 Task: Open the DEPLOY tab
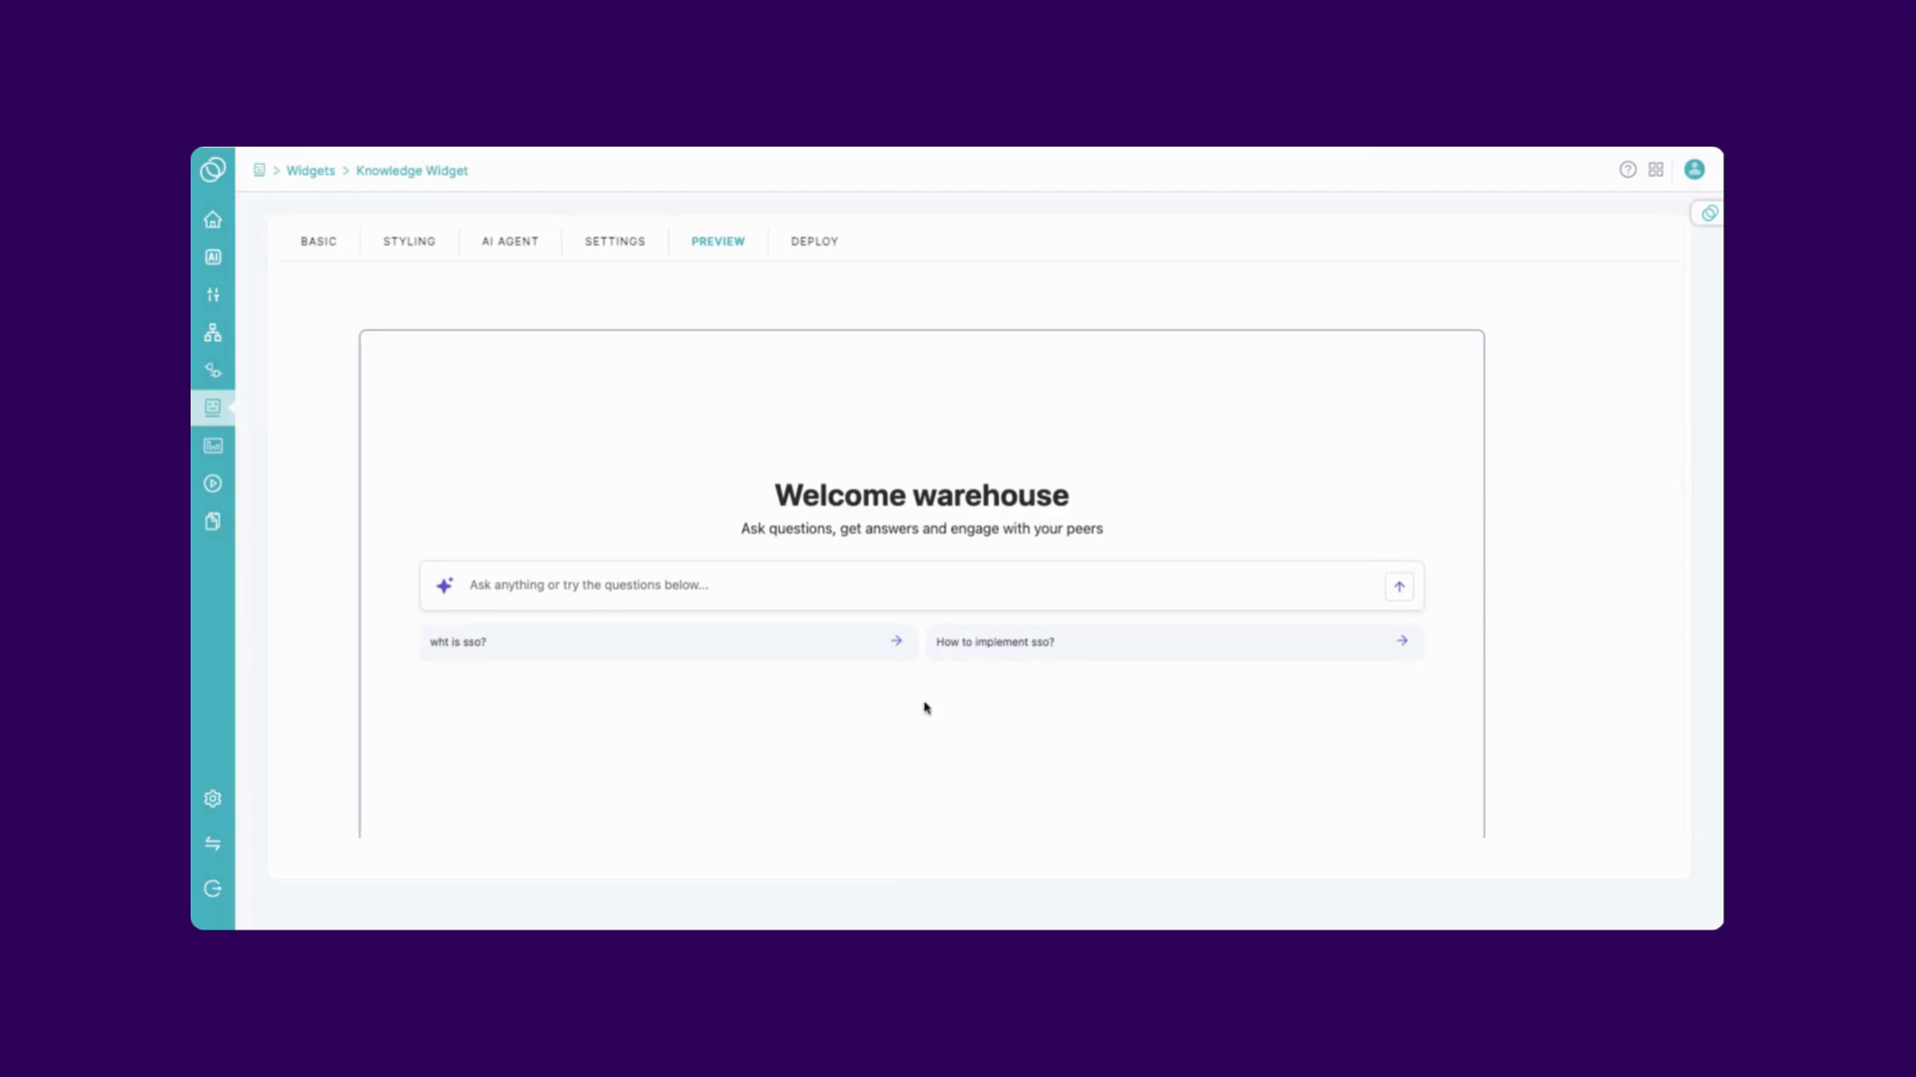(x=814, y=241)
